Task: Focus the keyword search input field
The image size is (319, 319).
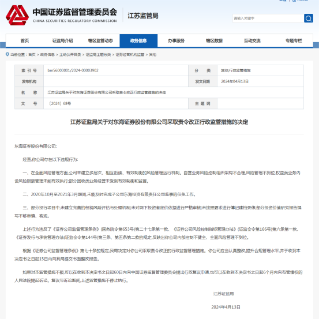Action: (x=268, y=18)
